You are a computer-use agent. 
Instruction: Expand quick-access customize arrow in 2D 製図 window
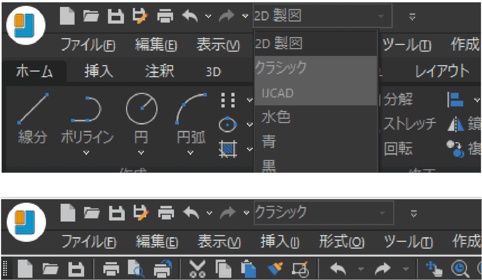(x=412, y=17)
